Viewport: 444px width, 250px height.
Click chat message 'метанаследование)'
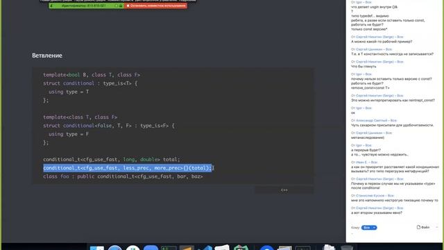click(x=368, y=137)
